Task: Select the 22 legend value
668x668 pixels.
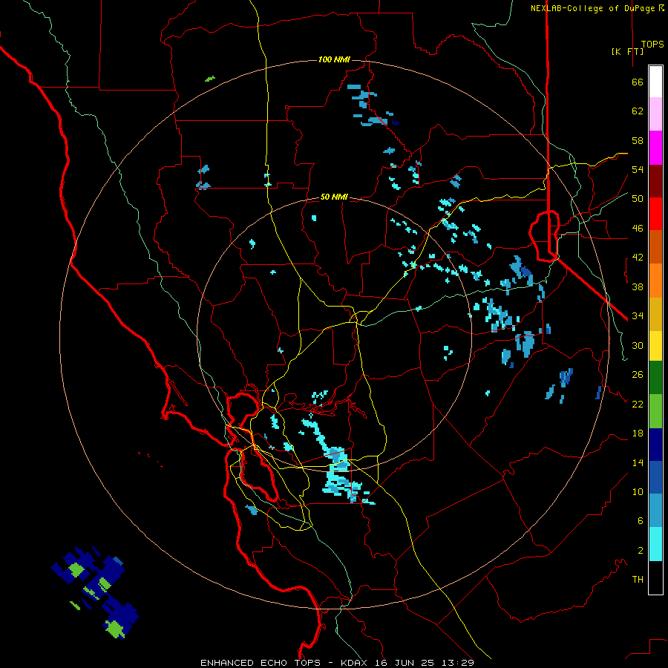Action: click(x=638, y=404)
